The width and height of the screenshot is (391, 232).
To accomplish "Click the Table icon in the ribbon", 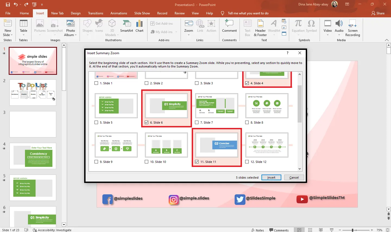I will (23, 24).
